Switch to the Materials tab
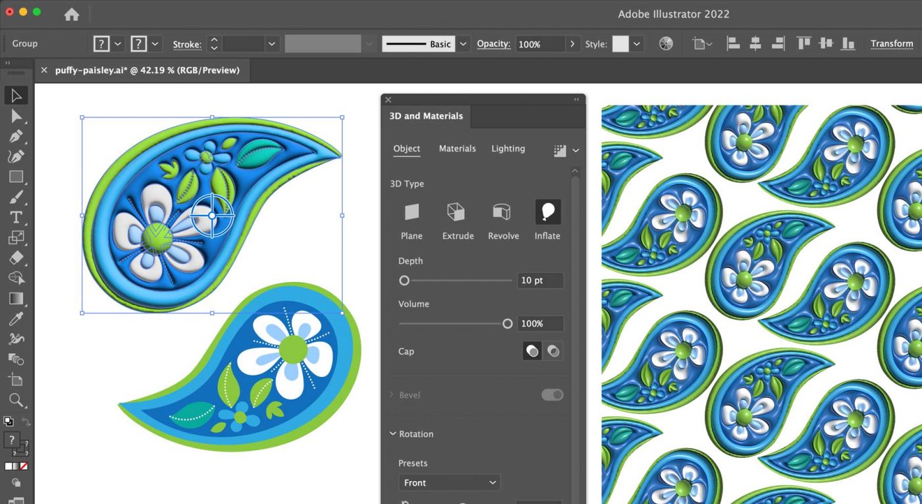 [x=457, y=148]
